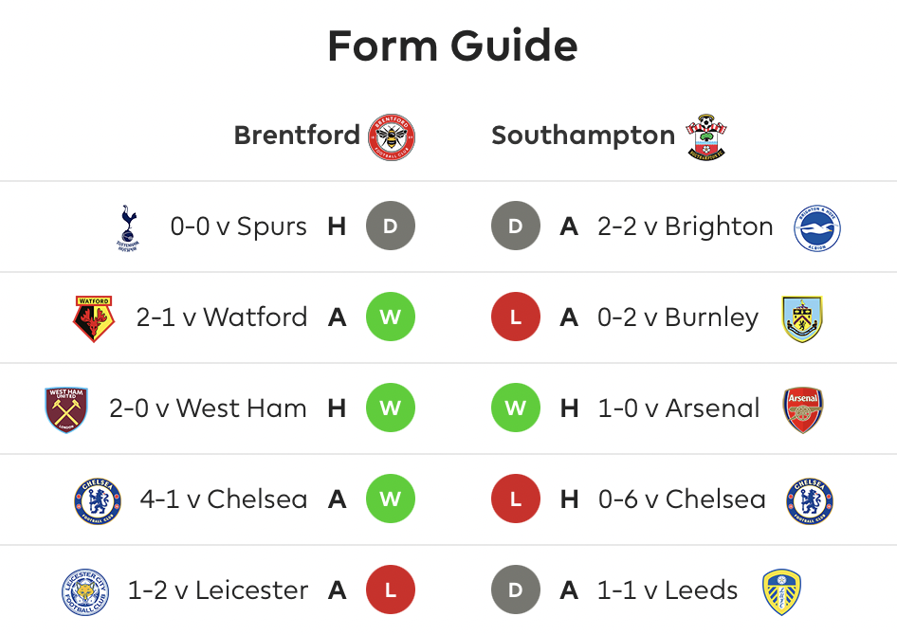Open the Burnley club crest

(802, 318)
